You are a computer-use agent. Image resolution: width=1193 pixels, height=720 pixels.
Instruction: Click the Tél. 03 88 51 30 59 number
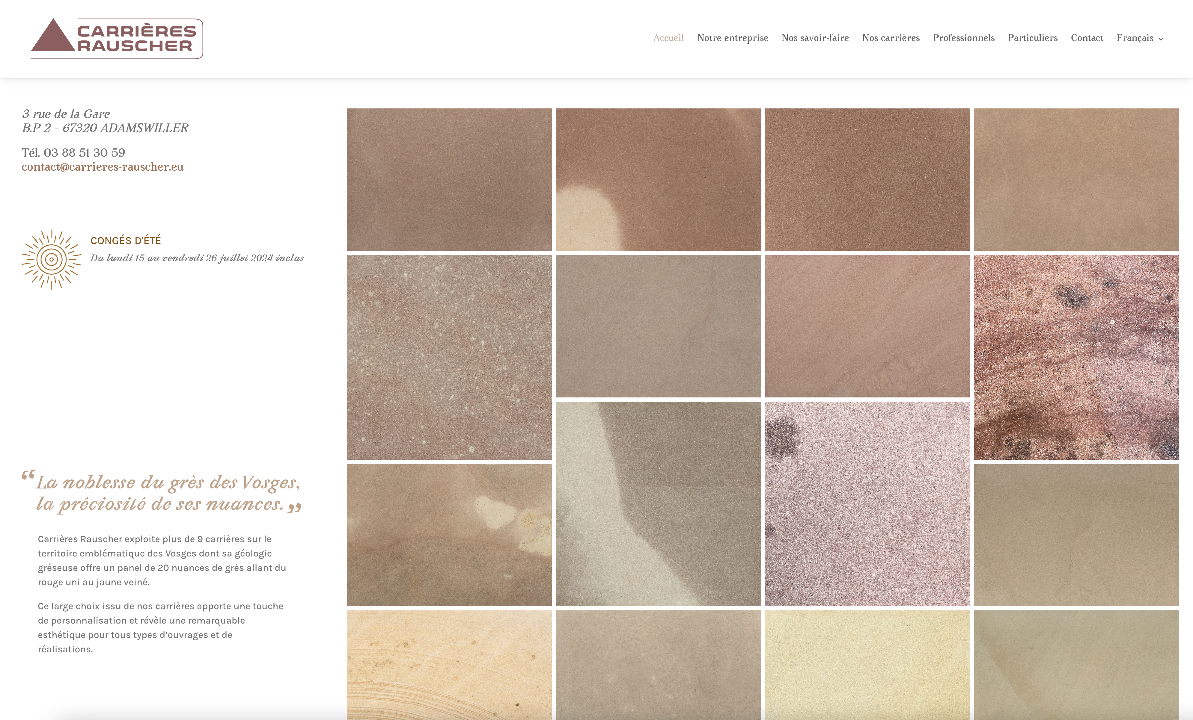point(73,153)
